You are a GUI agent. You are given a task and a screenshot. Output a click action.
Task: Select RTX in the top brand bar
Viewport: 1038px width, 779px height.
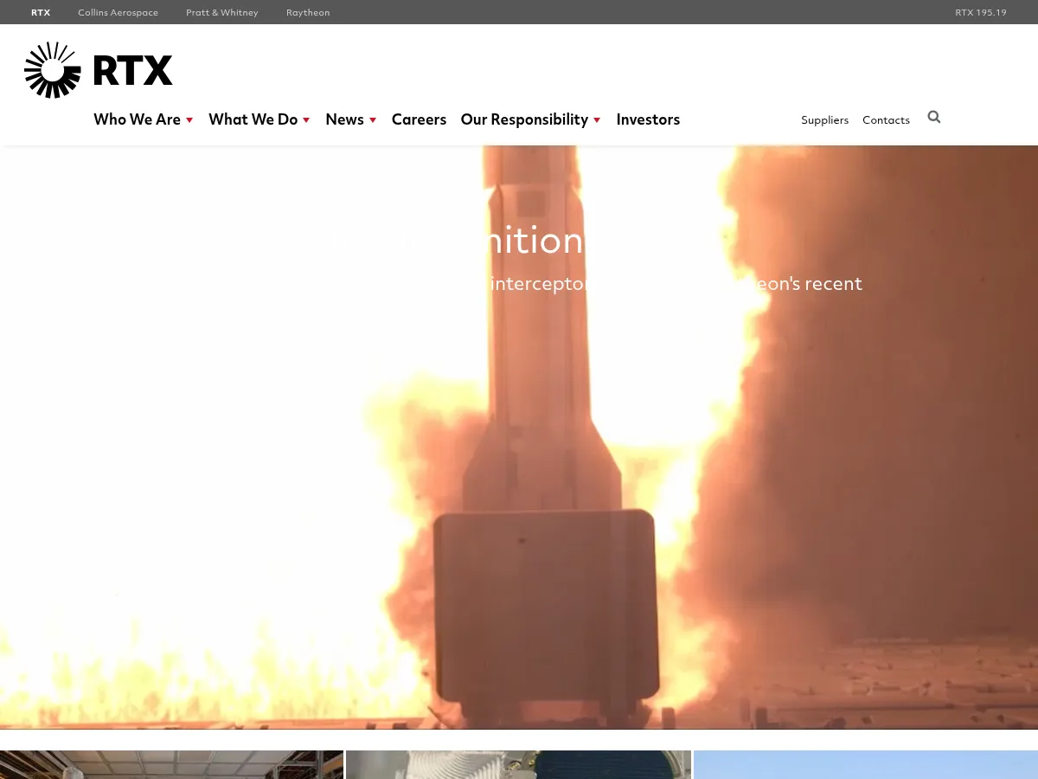click(41, 12)
